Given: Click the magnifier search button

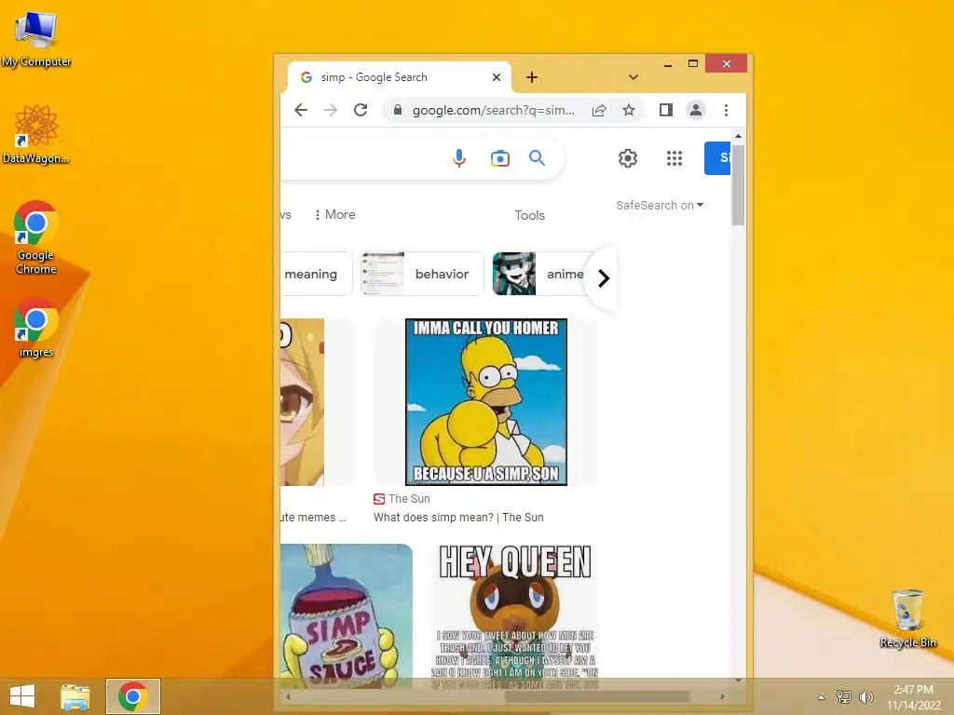Looking at the screenshot, I should tap(537, 158).
